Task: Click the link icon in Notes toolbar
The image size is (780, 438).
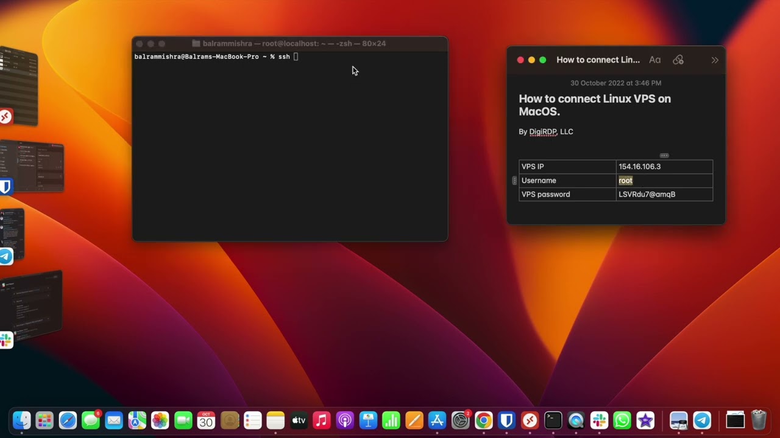Action: tap(678, 60)
